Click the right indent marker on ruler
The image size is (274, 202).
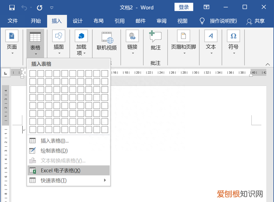point(251,75)
